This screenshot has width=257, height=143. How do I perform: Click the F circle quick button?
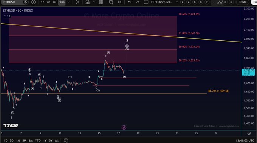point(207,2)
